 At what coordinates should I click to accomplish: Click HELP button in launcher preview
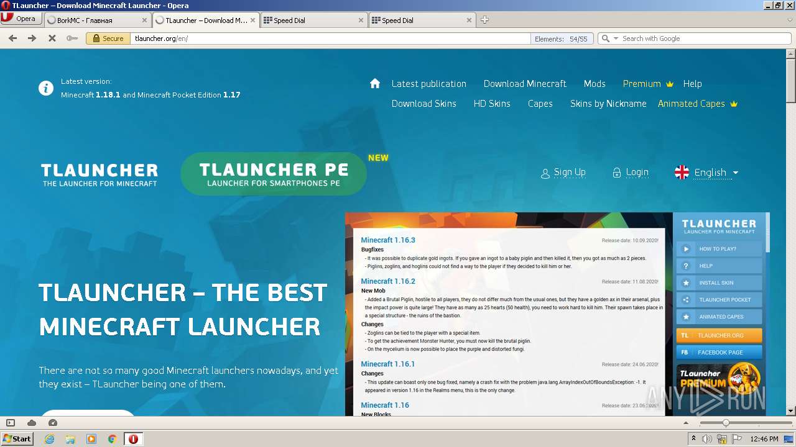[x=719, y=266]
